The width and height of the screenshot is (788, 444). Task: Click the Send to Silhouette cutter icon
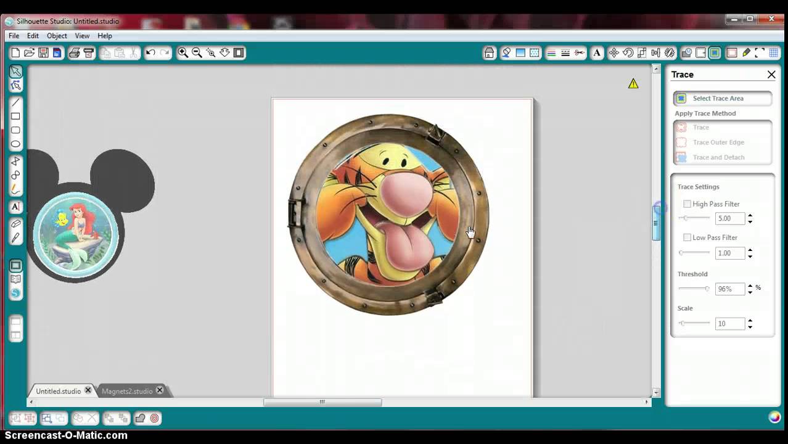pos(88,53)
